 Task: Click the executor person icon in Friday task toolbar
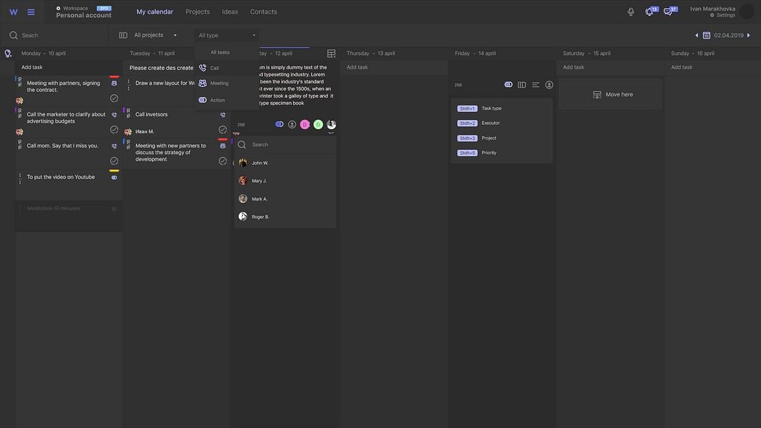click(549, 85)
